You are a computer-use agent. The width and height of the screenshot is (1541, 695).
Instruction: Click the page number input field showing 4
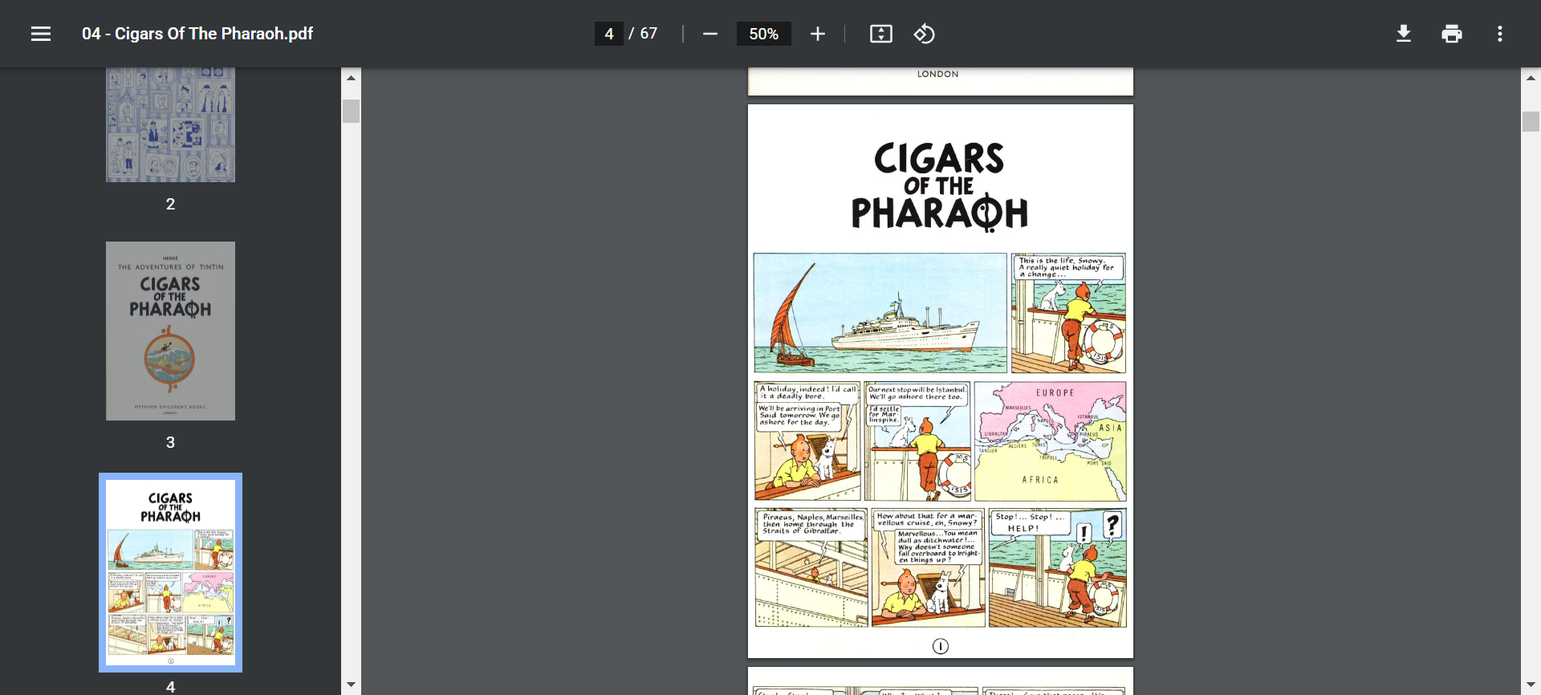(x=609, y=34)
